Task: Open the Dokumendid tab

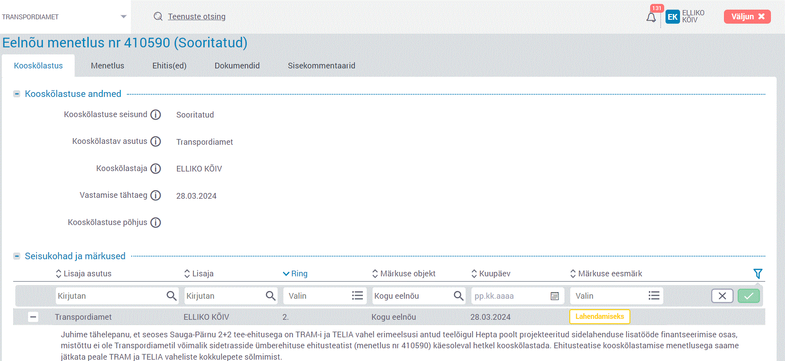Action: (237, 66)
